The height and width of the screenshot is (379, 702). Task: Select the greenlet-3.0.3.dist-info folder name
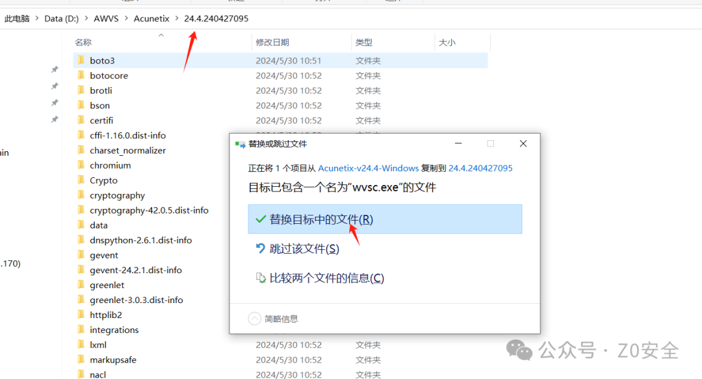pyautogui.click(x=136, y=300)
